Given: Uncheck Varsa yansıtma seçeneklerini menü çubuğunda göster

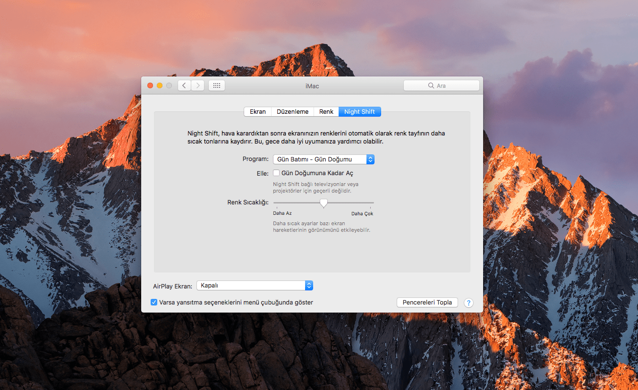Looking at the screenshot, I should (154, 302).
